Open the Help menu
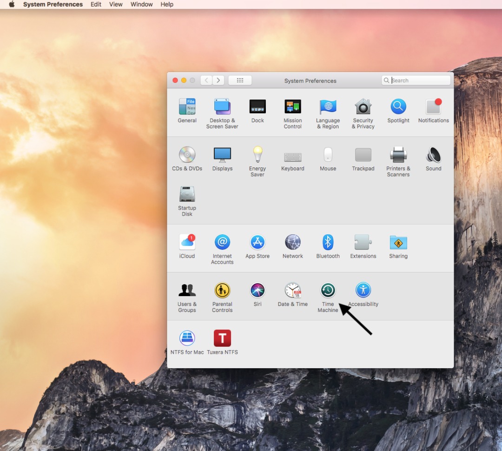 [167, 4]
